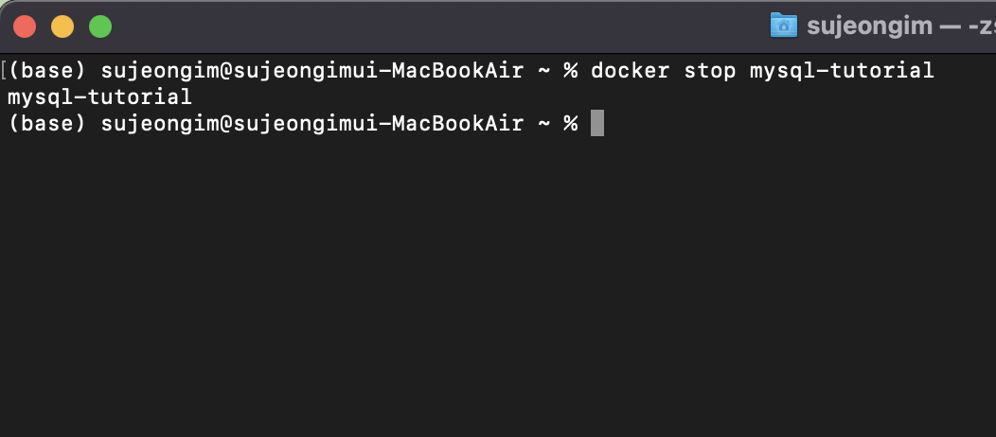Click the bracket mark before the first (base)
This screenshot has width=996, height=437.
pos(4,70)
